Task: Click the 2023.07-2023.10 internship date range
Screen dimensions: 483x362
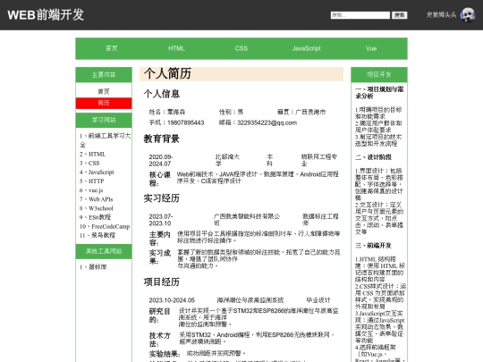Action: [161, 220]
